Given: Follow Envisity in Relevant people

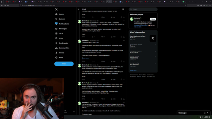Looking at the screenshot, I should (153, 19).
